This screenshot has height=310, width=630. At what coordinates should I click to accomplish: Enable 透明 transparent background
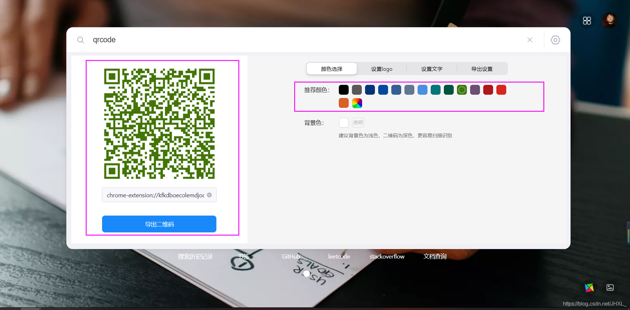click(x=358, y=122)
